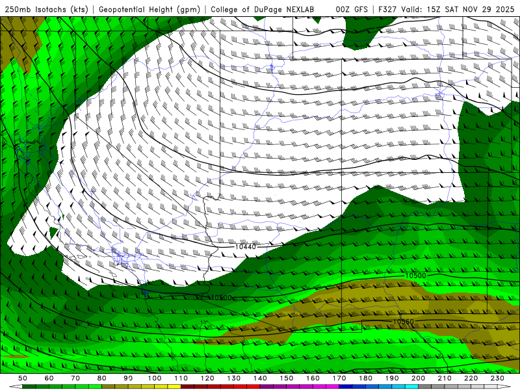Select the 210 value on the legend
This screenshot has height=390, width=520.
445,378
